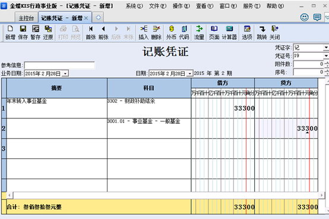Select row header 2

[4, 129]
